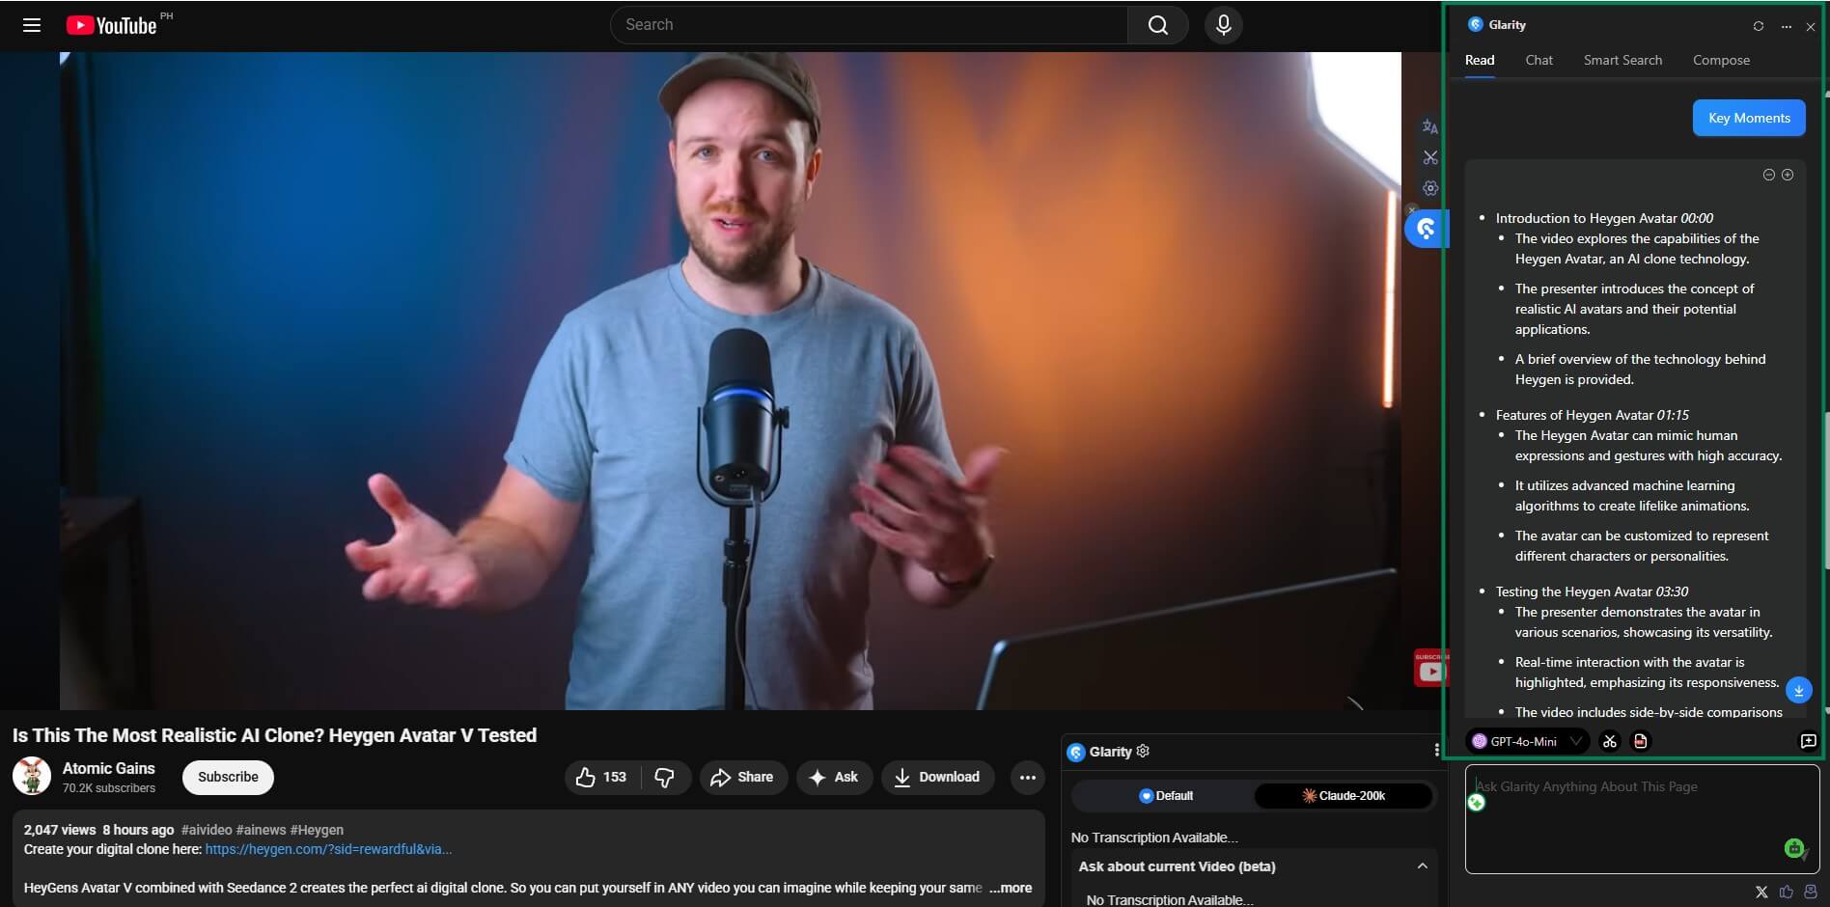Switch to the Read tab
This screenshot has height=907, width=1830.
click(x=1480, y=60)
